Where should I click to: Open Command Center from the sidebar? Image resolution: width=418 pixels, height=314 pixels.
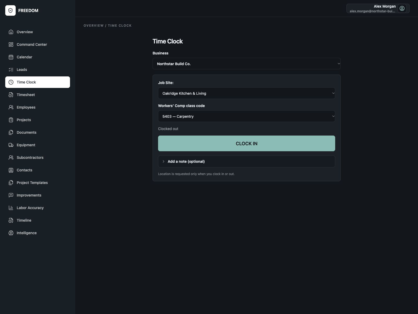click(38, 44)
